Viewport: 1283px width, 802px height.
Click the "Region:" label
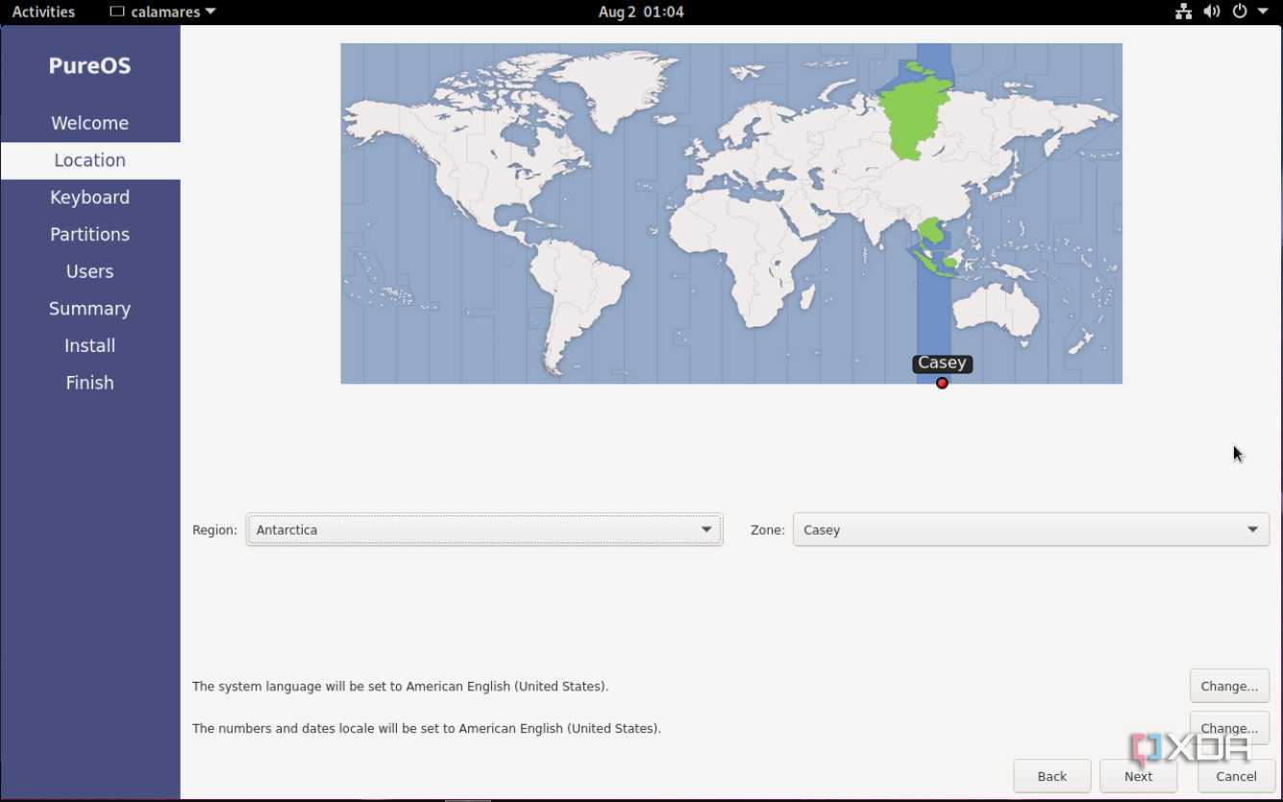tap(214, 530)
